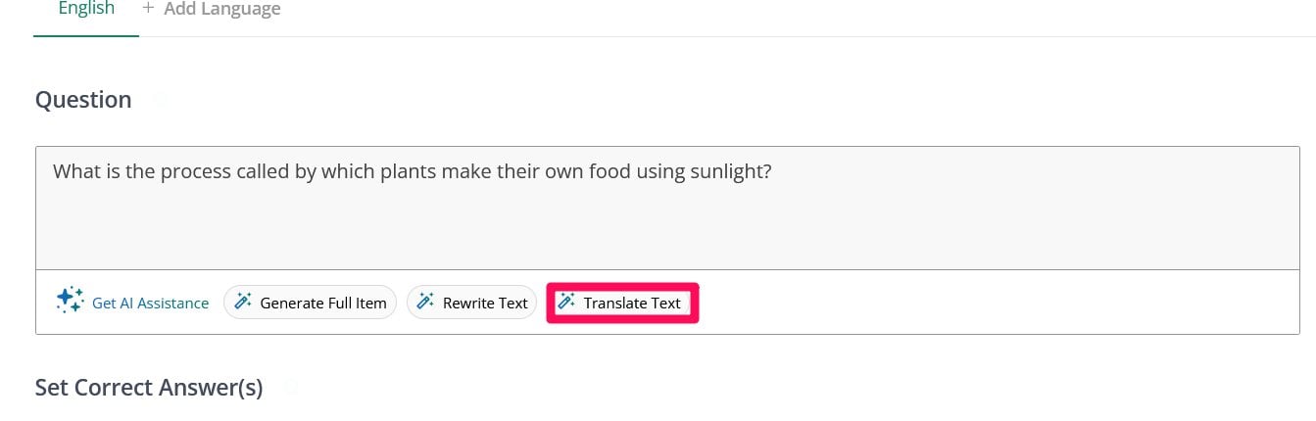
Task: Click the wand icon on Rewrite Text
Action: point(426,303)
